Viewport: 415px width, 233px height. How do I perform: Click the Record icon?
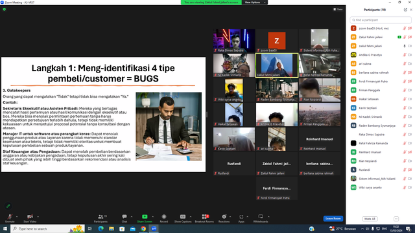coord(164,217)
